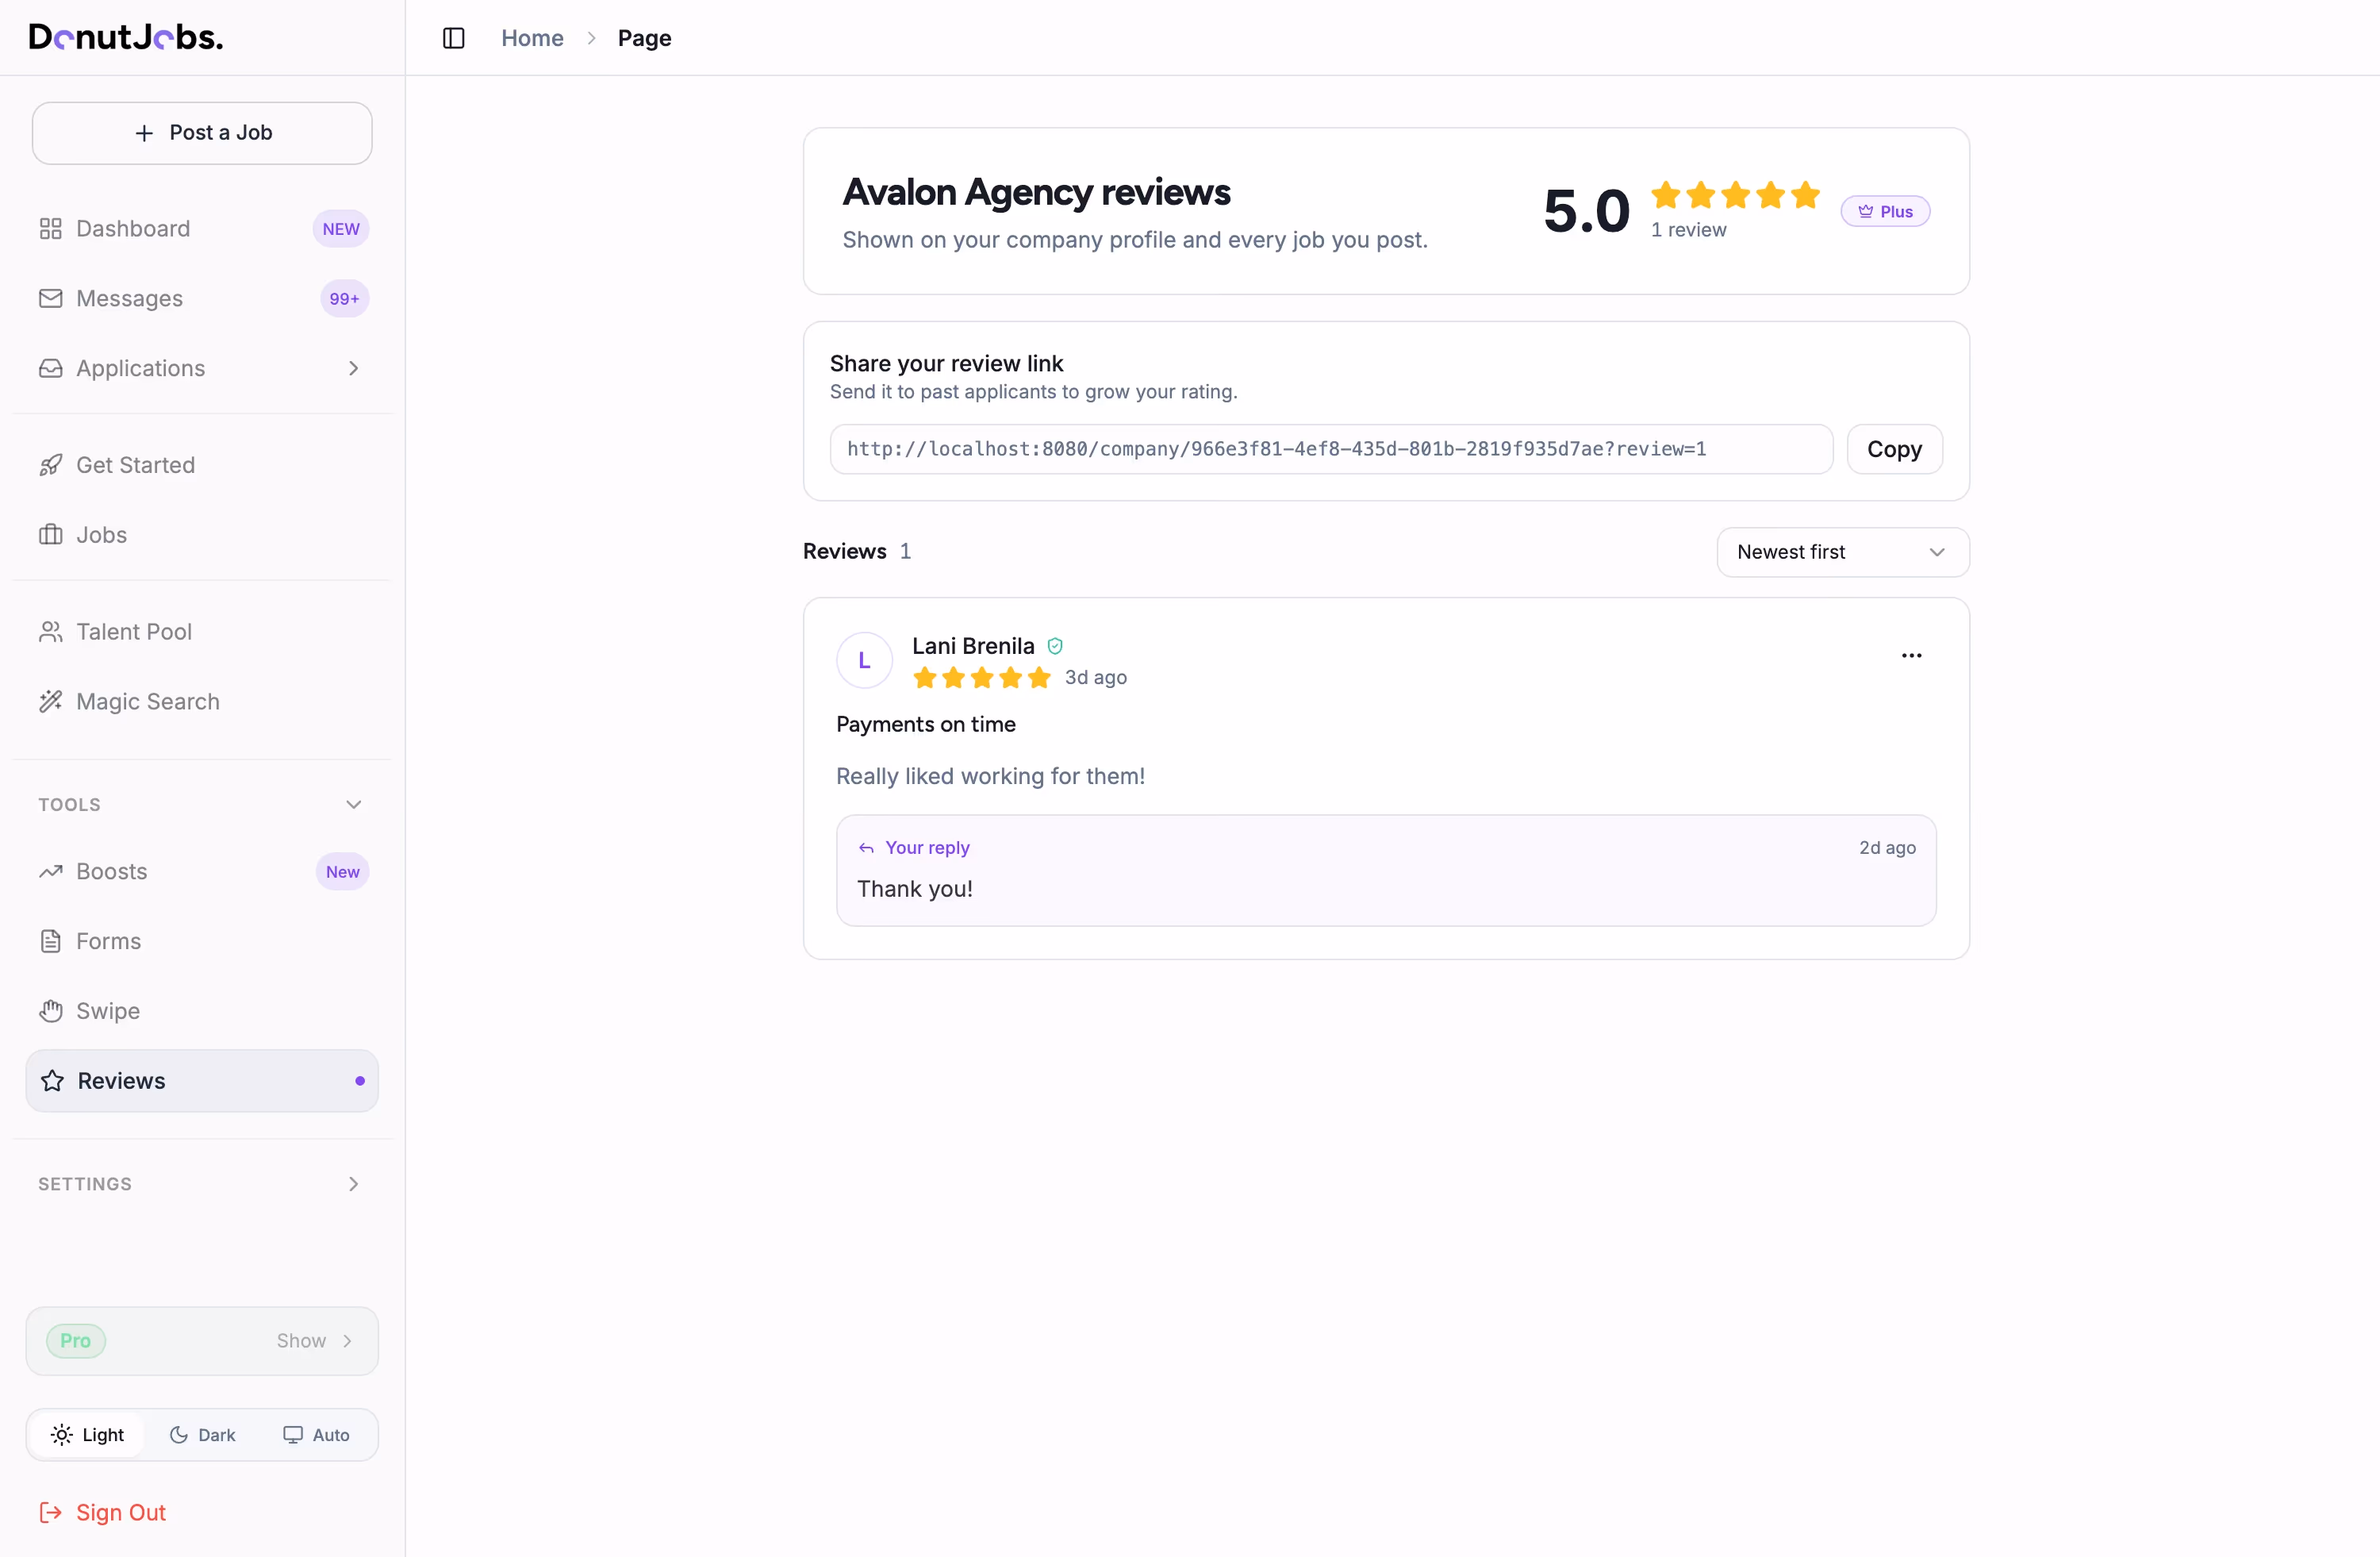
Task: Switch theme to Auto
Action: (316, 1435)
